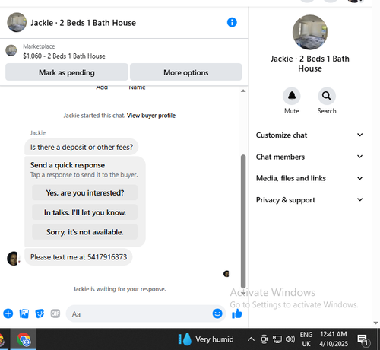This screenshot has height=350, width=380.
Task: Click Mark as pending button
Action: 67,72
